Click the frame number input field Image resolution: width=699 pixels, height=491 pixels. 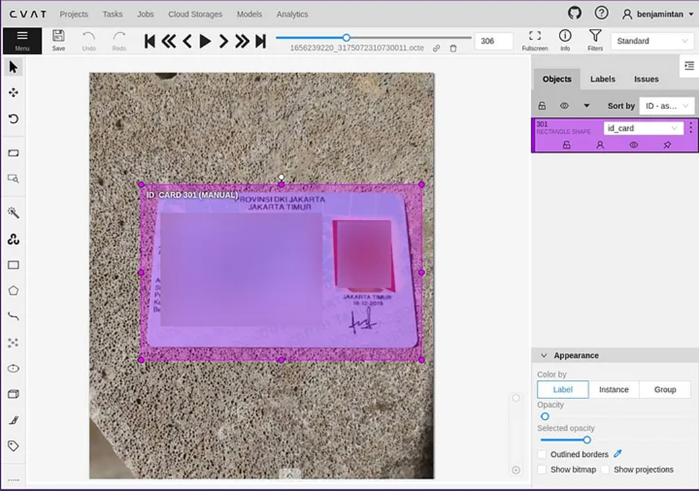(x=493, y=41)
